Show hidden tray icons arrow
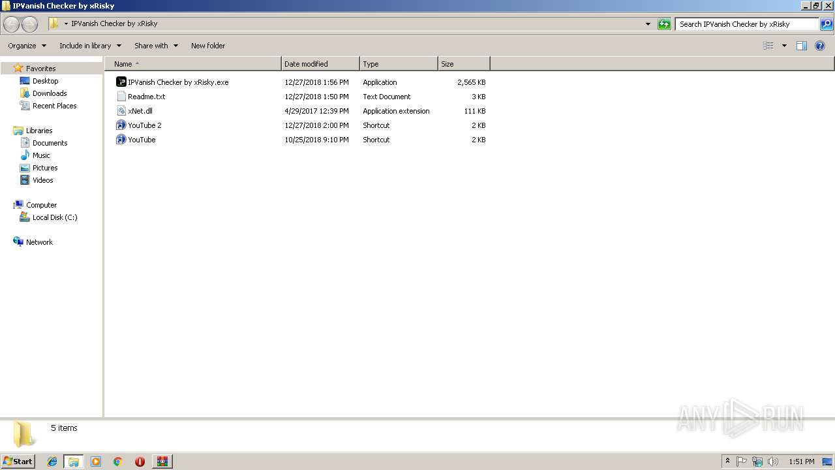Screen dimensions: 835x470 (727, 462)
